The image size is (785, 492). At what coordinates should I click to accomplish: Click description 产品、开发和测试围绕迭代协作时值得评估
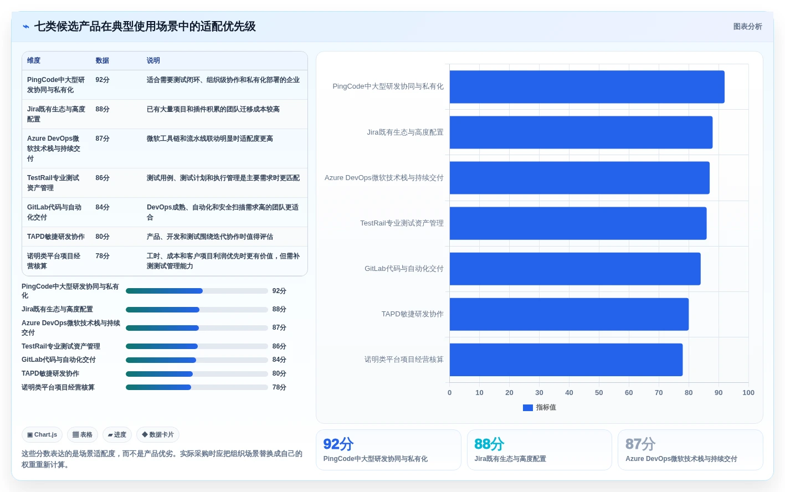tap(210, 237)
